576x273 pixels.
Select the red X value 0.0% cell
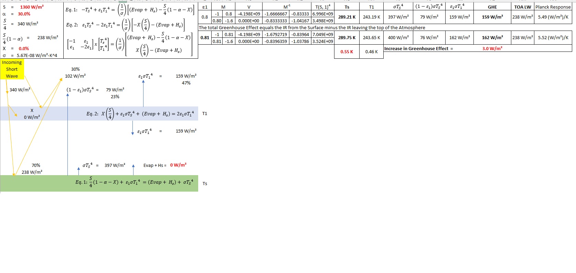click(x=24, y=48)
